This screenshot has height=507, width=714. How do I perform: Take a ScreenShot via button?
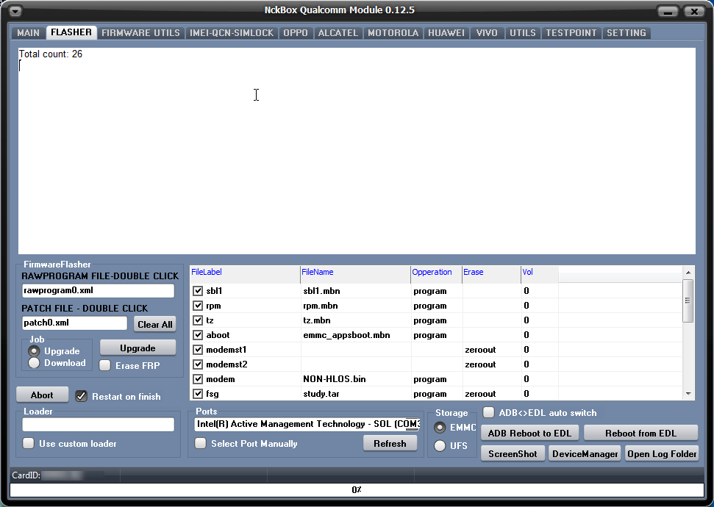[x=513, y=454]
